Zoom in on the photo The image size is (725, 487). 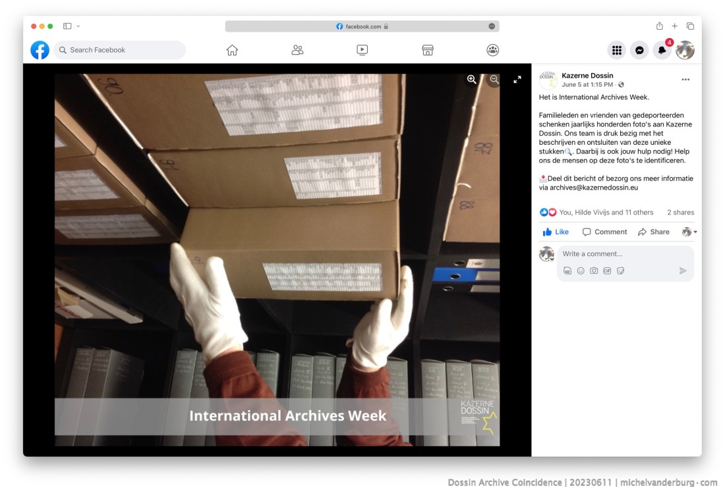[472, 79]
